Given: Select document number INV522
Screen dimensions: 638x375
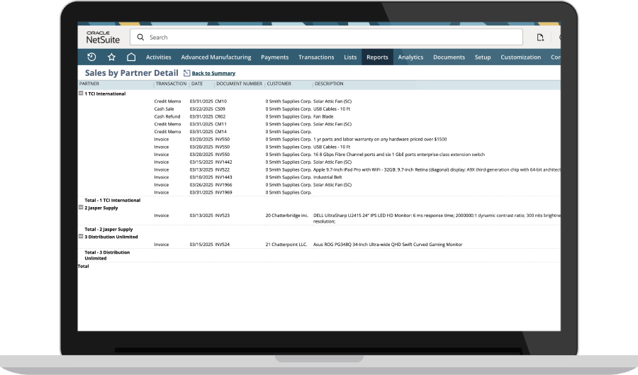Looking at the screenshot, I should pyautogui.click(x=222, y=169).
